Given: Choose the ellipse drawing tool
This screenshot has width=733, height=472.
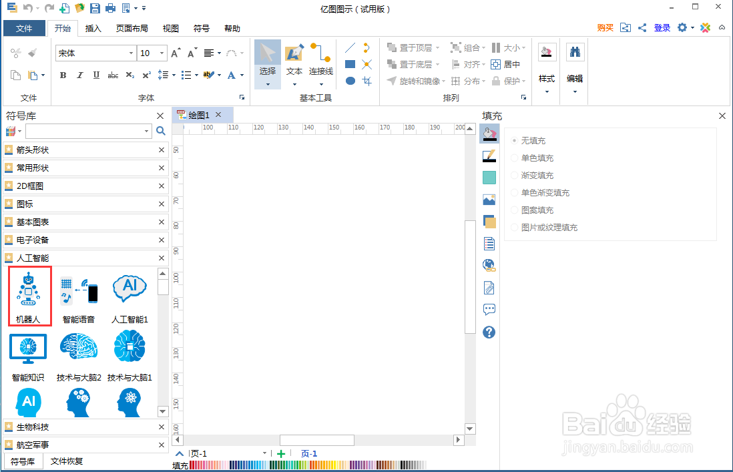Looking at the screenshot, I should click(x=350, y=81).
